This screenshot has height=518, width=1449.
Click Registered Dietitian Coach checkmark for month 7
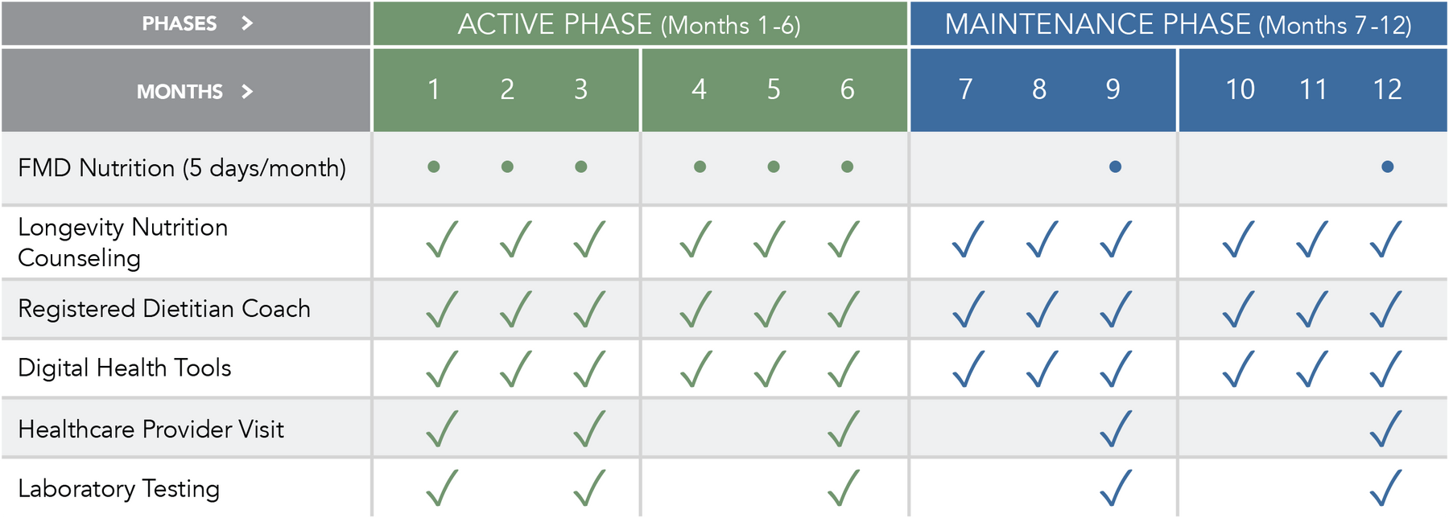click(x=967, y=310)
